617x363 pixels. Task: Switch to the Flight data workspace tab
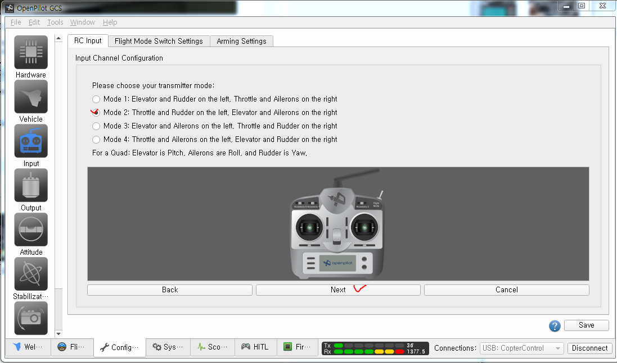(72, 347)
